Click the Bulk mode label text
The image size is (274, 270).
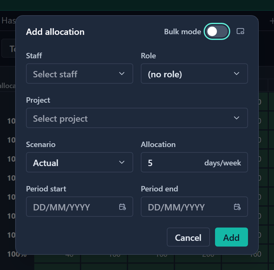click(182, 32)
